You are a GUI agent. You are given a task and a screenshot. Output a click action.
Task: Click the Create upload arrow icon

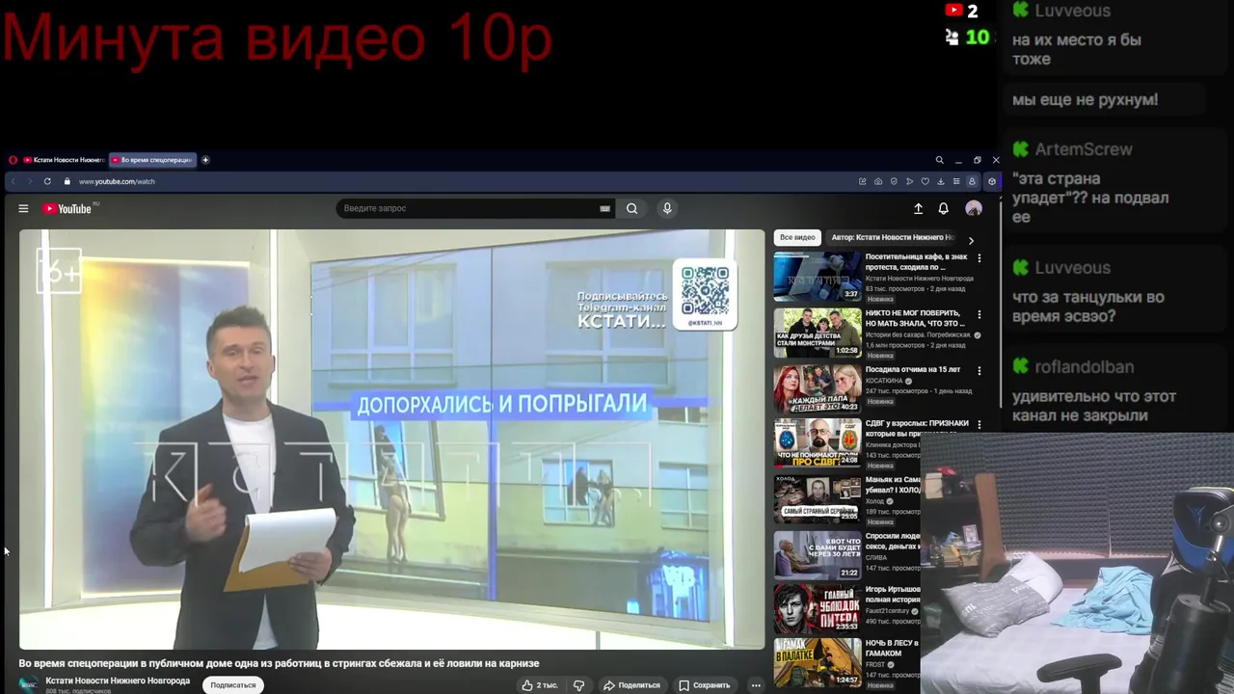[x=918, y=208]
